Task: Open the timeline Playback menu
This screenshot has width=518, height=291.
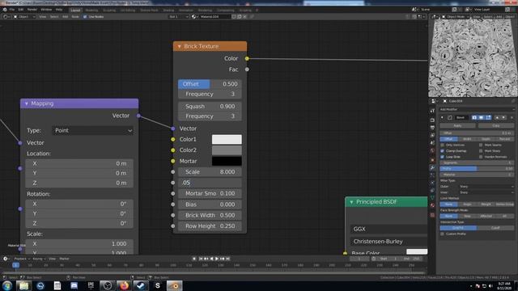Action: (x=22, y=259)
